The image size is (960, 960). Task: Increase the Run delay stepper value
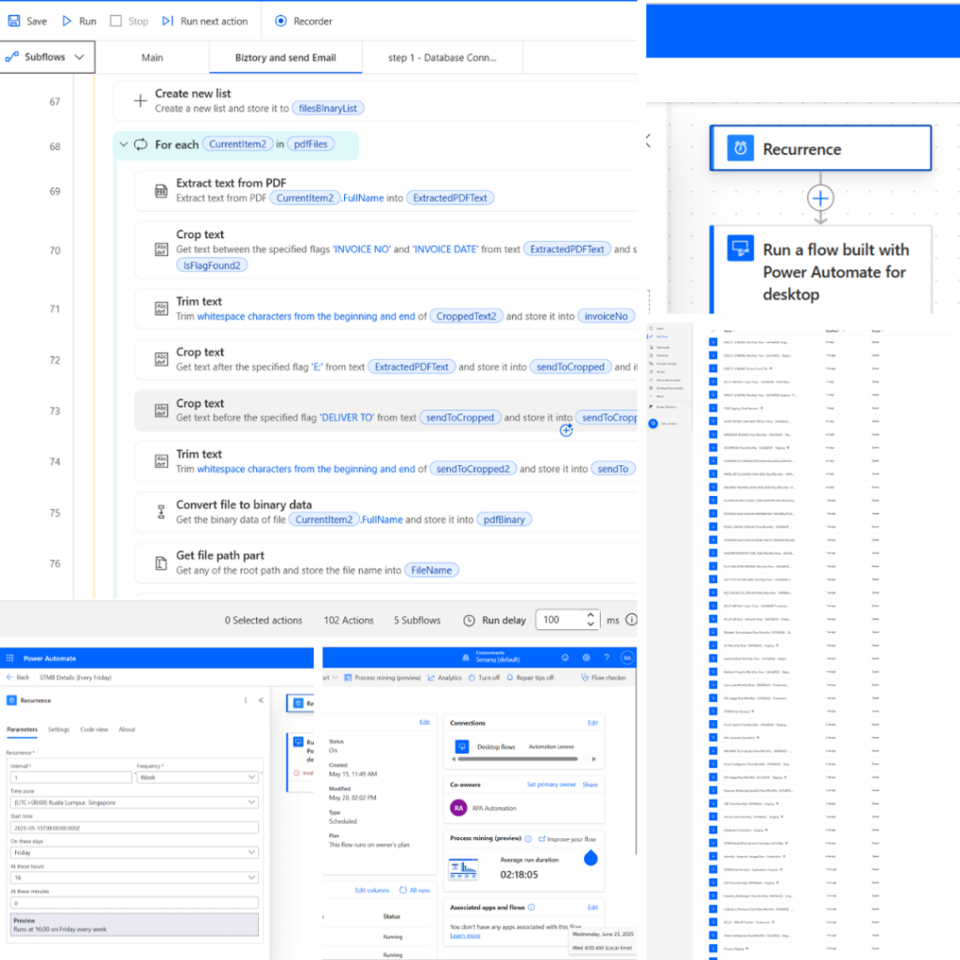pos(590,615)
